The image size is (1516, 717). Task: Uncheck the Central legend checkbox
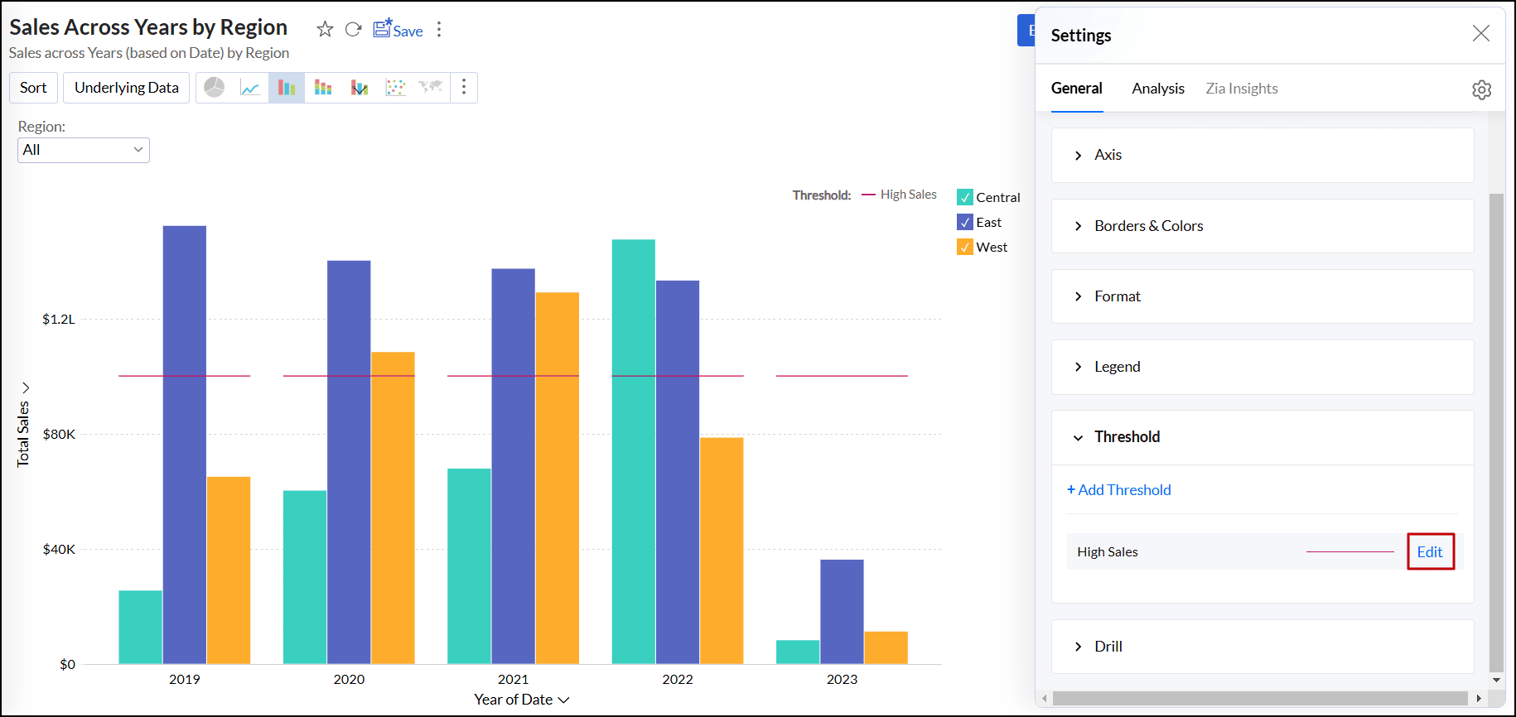point(965,198)
